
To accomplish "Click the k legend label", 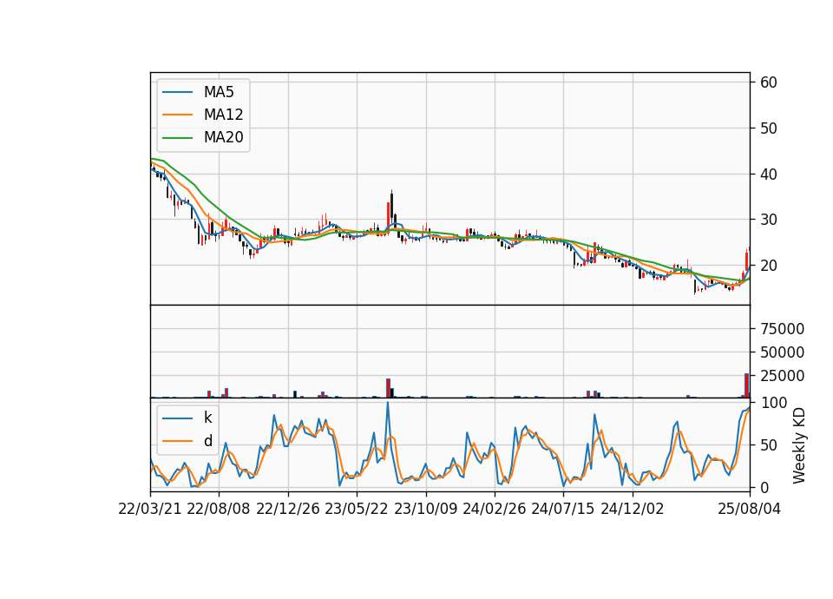I will 207,418.
